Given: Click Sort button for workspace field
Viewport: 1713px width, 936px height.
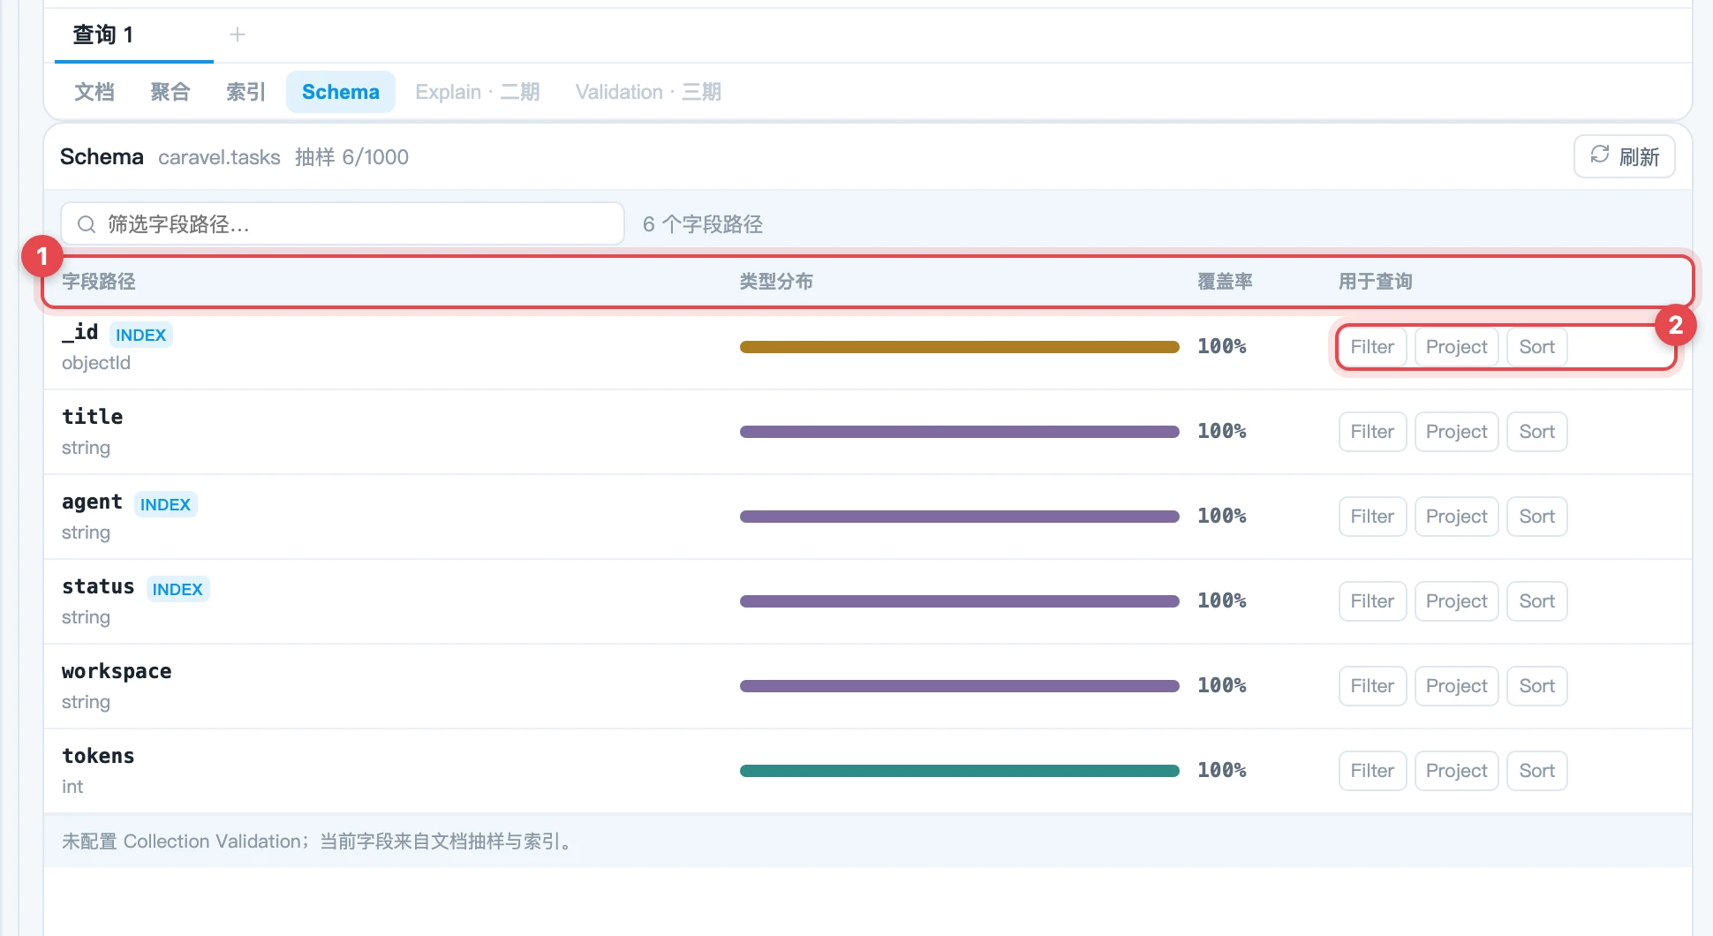Looking at the screenshot, I should 1537,686.
